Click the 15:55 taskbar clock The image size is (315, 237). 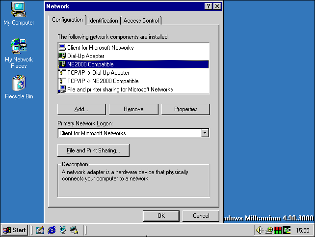coord(303,230)
